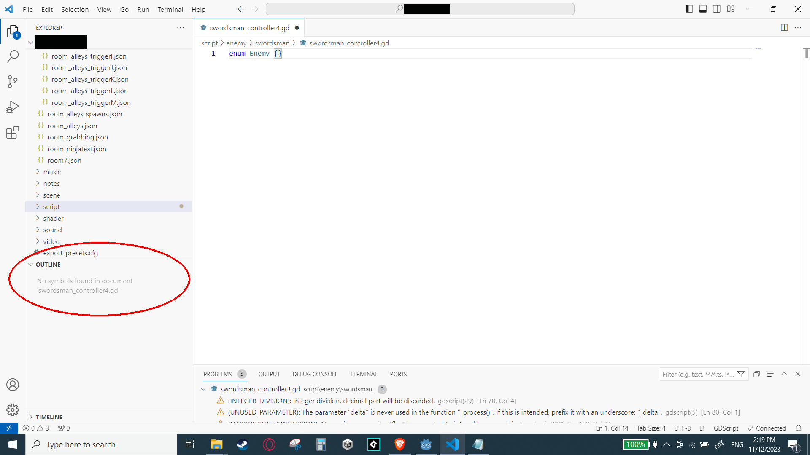Toggle the bottom panel layout button

pos(703,9)
